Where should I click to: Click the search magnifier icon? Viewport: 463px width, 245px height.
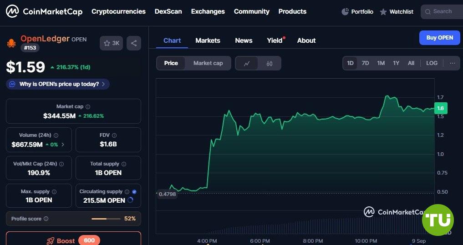click(427, 12)
